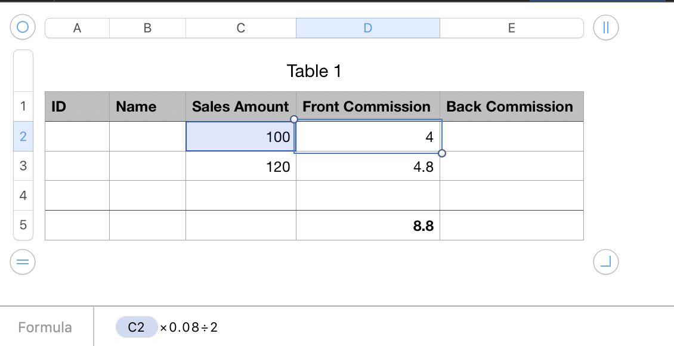674x346 pixels.
Task: Click the add row handle icon
Action: click(23, 261)
